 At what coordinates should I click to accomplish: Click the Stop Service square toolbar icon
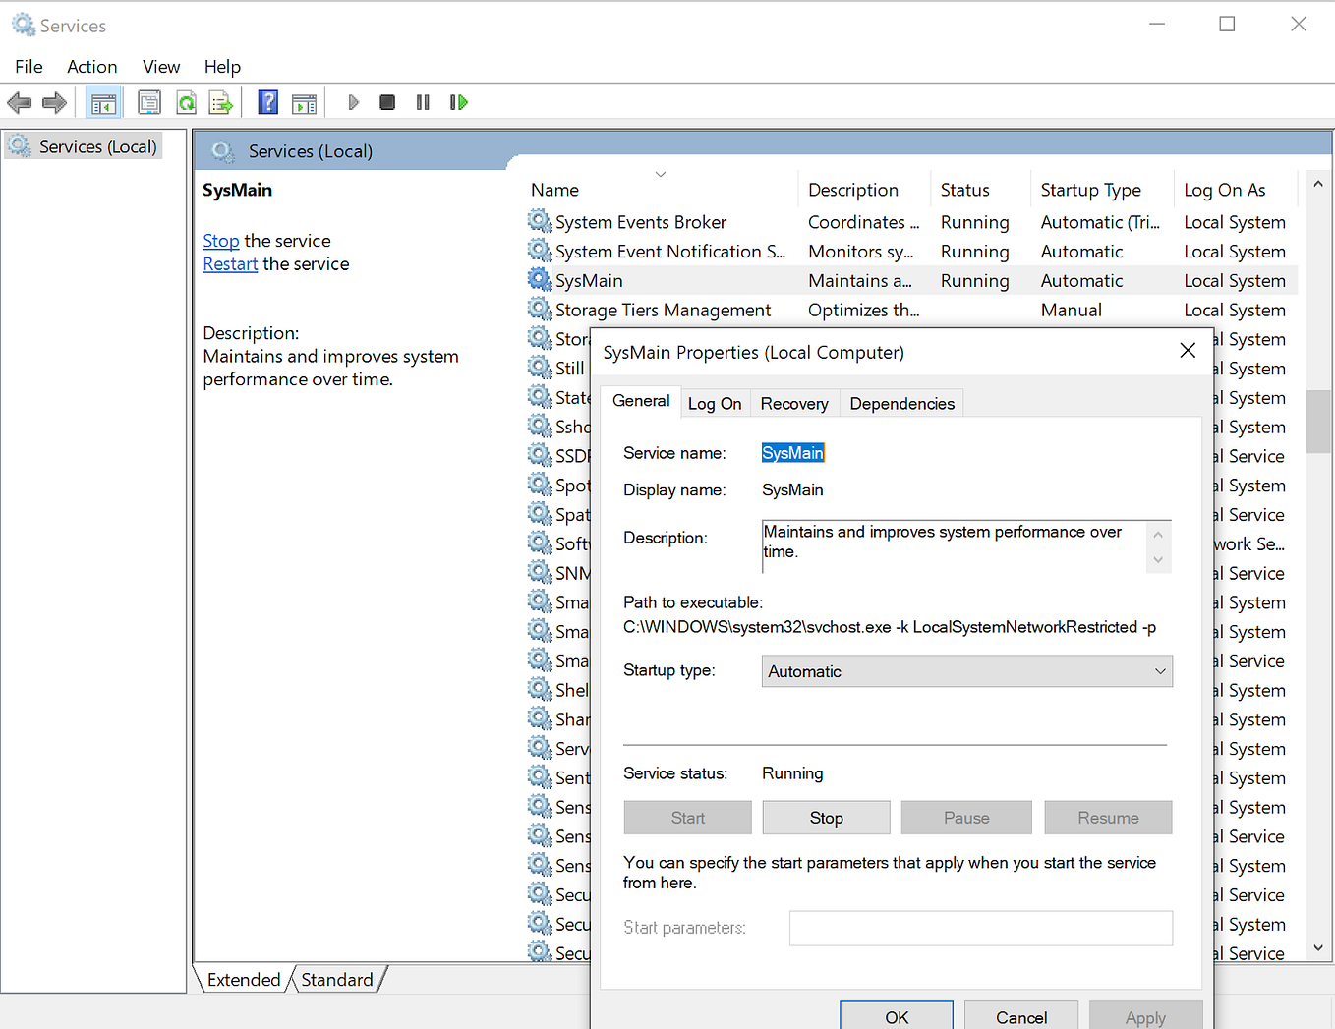[386, 101]
